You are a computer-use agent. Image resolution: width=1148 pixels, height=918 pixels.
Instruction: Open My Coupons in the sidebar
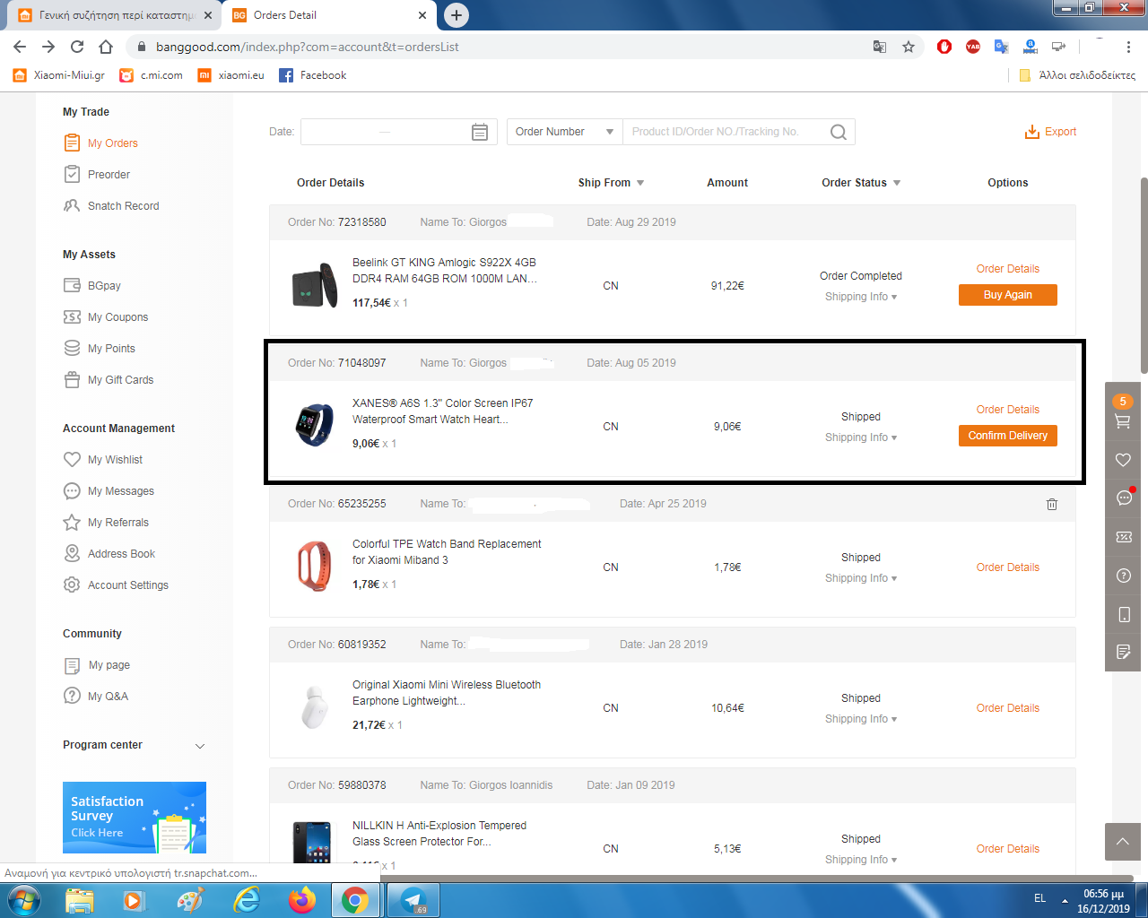(117, 317)
